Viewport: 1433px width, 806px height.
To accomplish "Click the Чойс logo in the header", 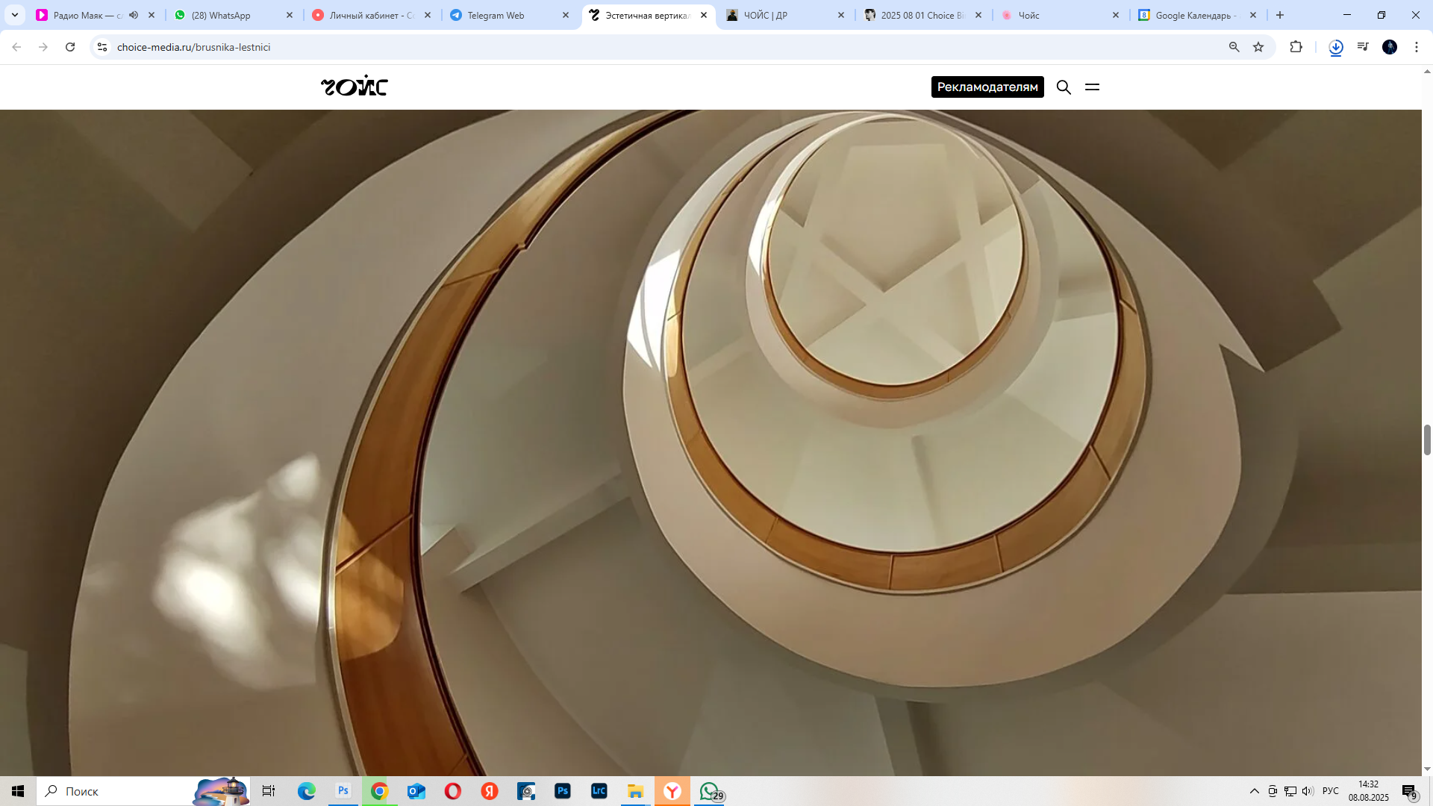I will click(355, 87).
